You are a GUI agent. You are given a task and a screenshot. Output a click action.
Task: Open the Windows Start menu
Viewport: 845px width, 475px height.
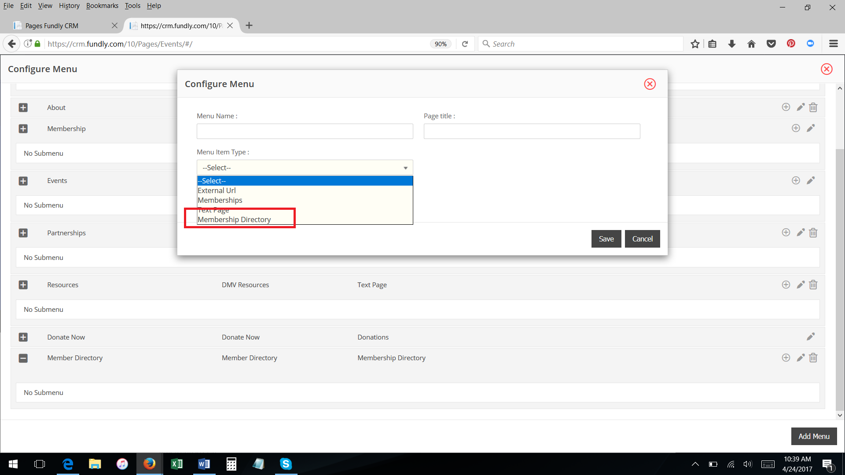[13, 464]
